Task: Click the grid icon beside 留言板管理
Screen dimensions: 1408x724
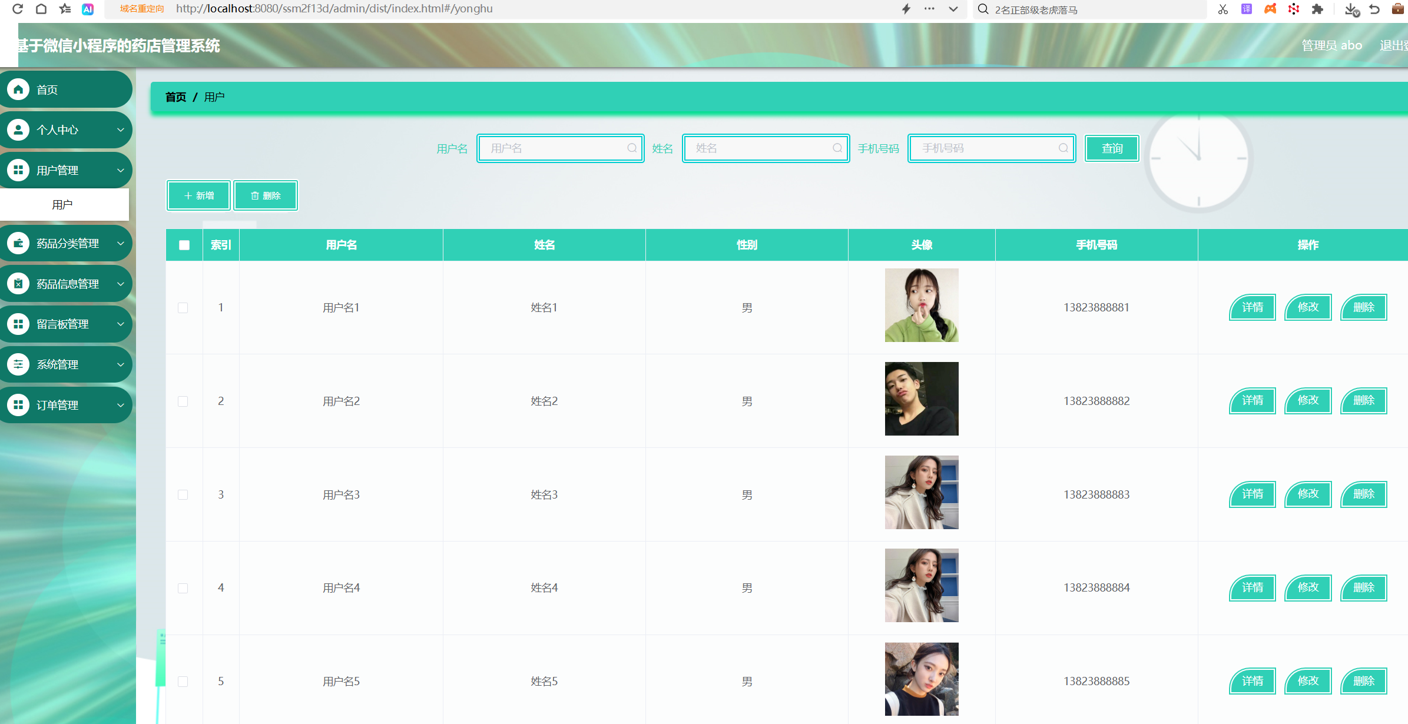Action: pos(18,324)
